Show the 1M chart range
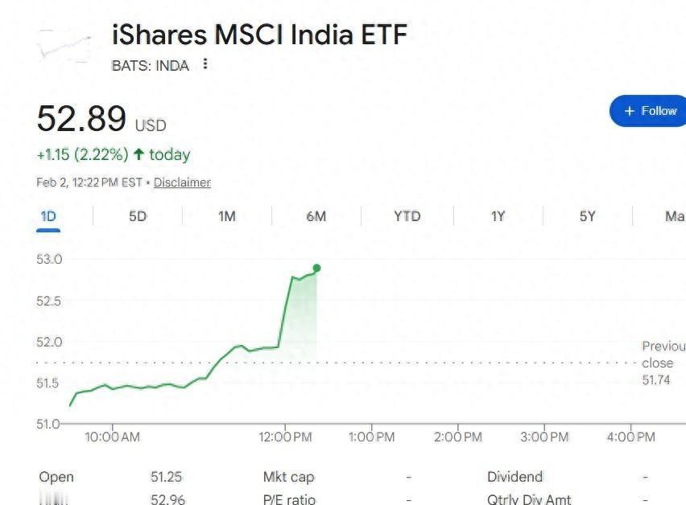 click(227, 216)
